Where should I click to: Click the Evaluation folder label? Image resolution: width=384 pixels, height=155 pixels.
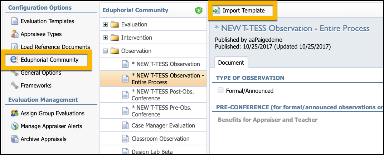pos(134,25)
